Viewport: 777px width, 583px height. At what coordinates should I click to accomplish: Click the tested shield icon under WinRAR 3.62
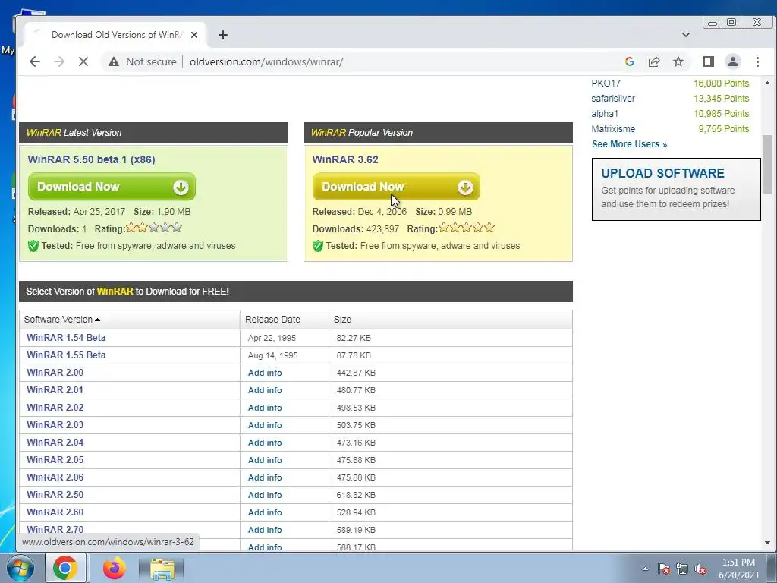[x=318, y=246]
